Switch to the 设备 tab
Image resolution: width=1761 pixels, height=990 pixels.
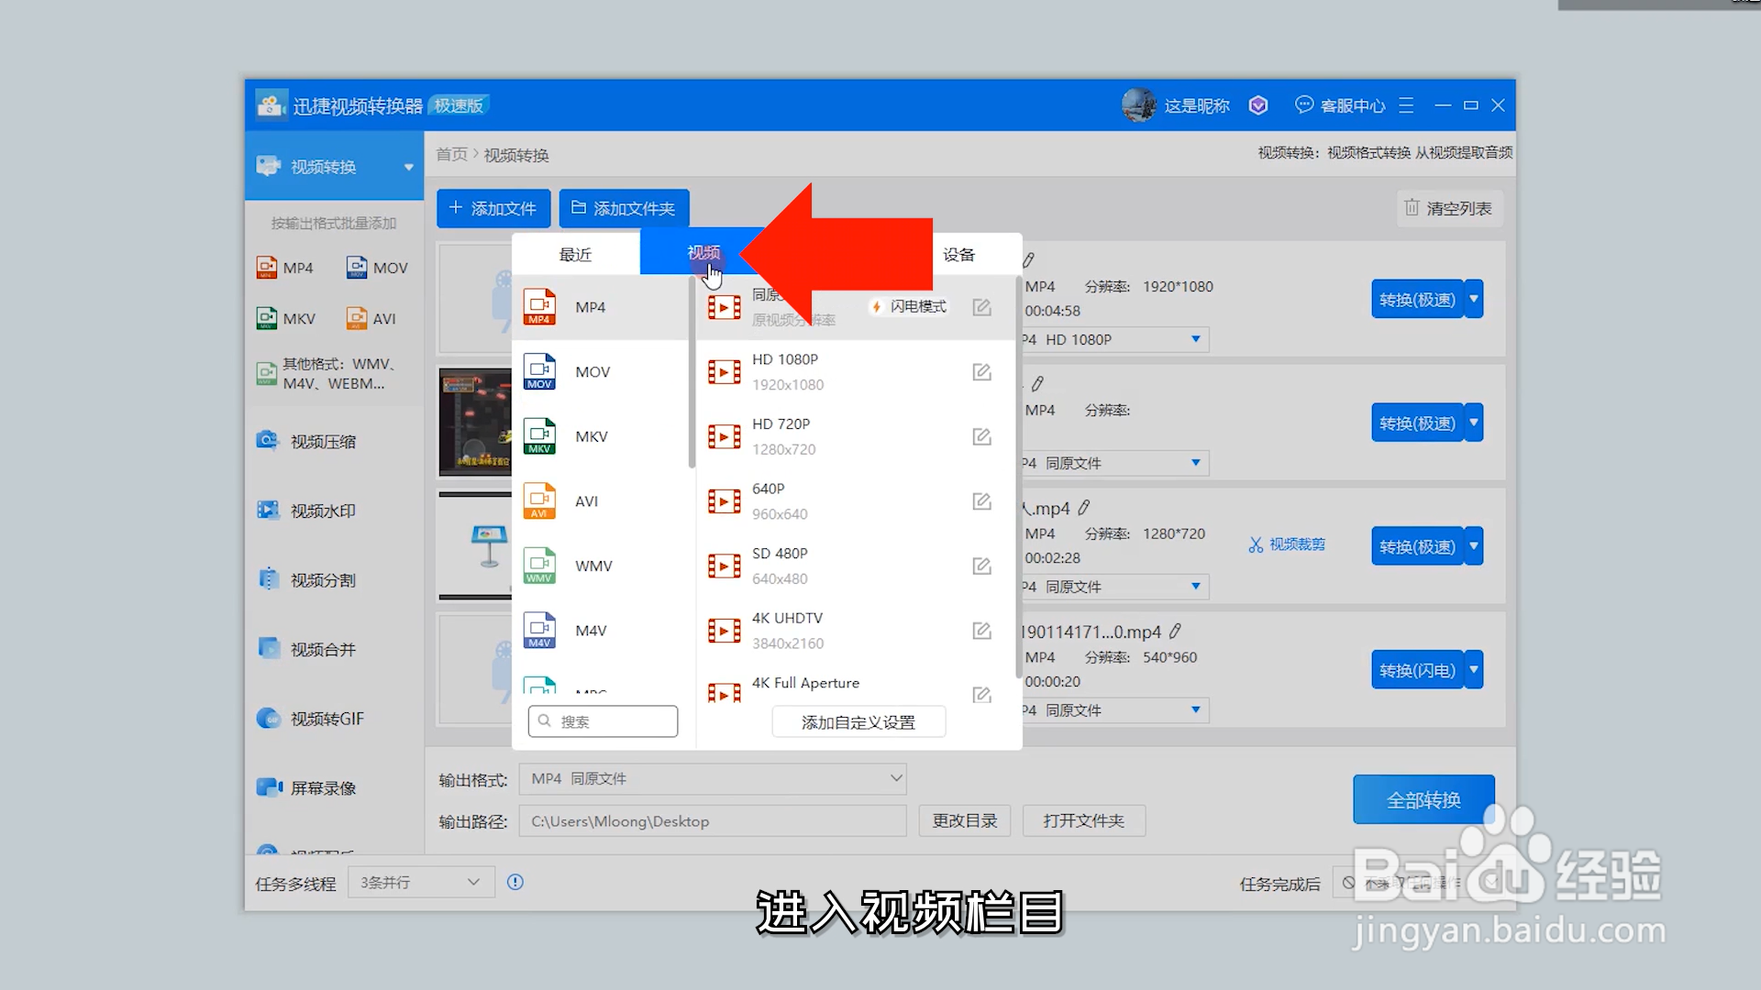click(958, 254)
